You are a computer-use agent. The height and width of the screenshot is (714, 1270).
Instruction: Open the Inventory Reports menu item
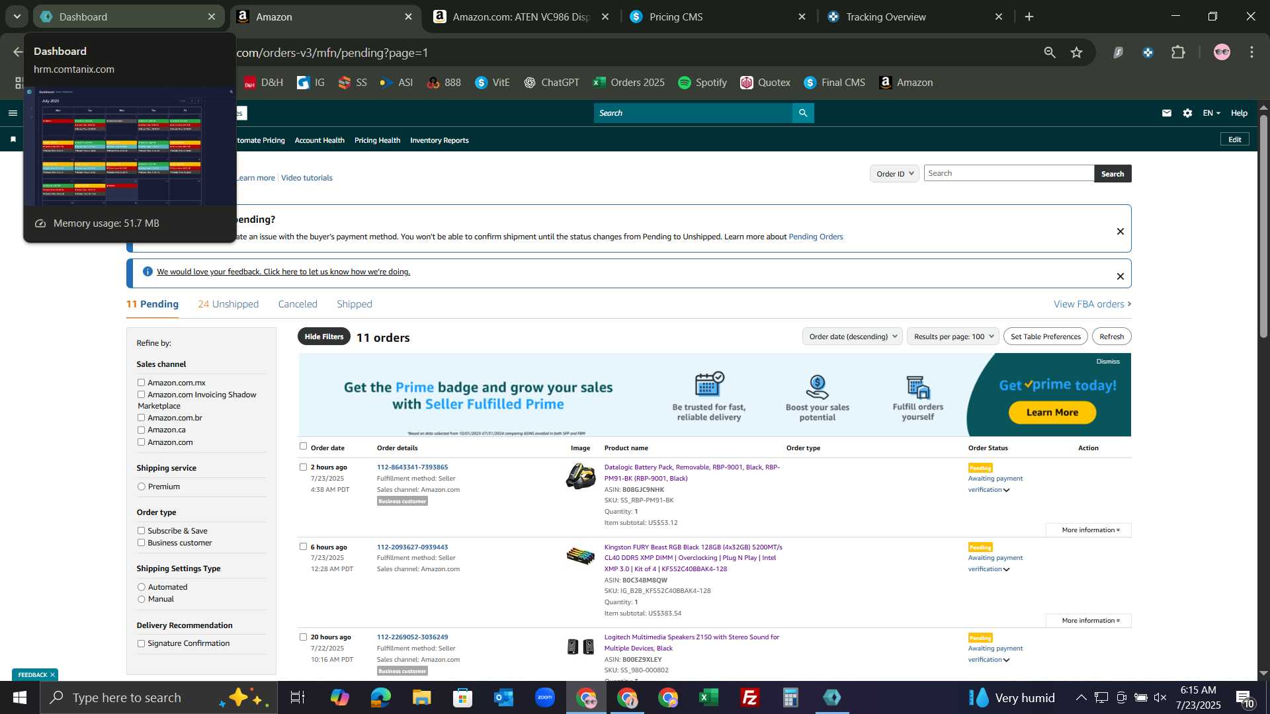(x=439, y=140)
